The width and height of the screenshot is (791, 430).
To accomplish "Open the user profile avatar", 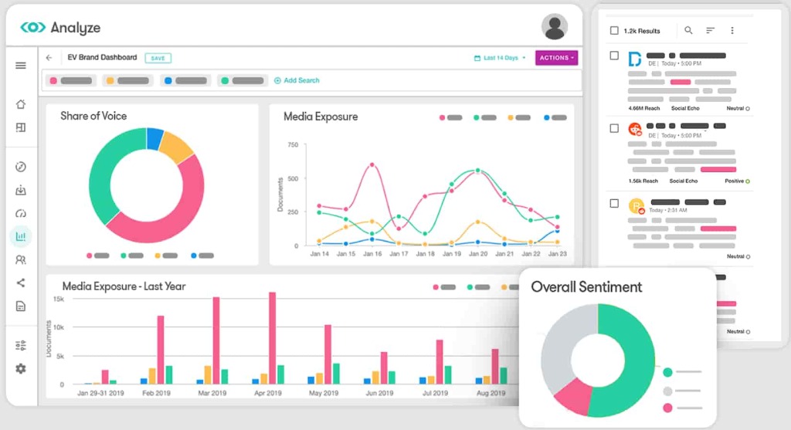I will pyautogui.click(x=555, y=26).
